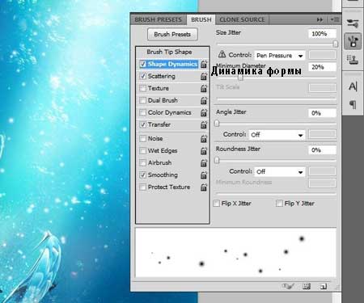Image resolution: width=364 pixels, height=303 pixels.
Task: Open the Paragraph panel dock icon
Action: tap(353, 104)
